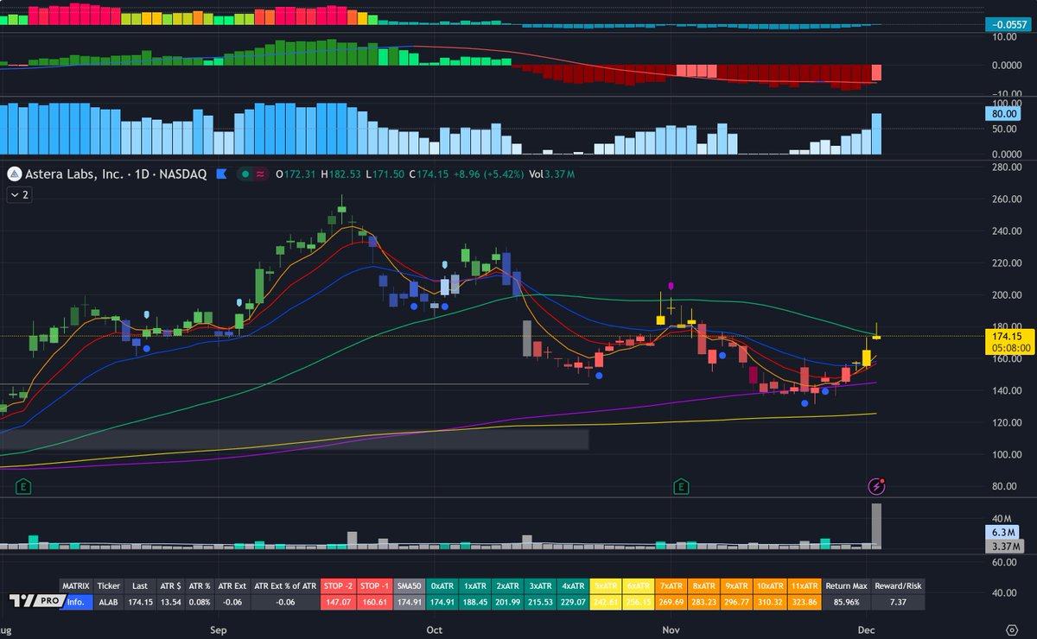1037x639 pixels.
Task: Click the orange 7xATR value 269.69
Action: [672, 602]
